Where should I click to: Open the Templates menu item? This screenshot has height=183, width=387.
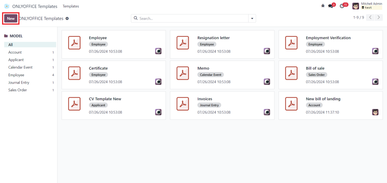click(x=71, y=6)
